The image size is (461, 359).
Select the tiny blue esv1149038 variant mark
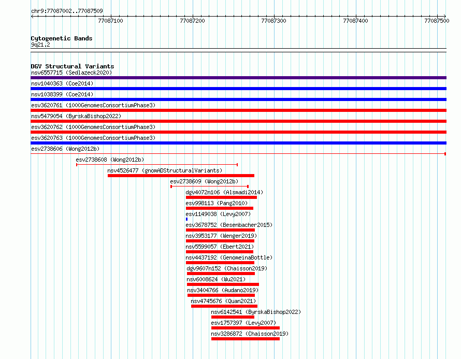pos(186,219)
